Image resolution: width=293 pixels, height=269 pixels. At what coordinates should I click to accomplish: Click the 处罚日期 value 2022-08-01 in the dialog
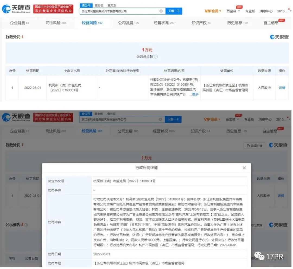click(102, 254)
